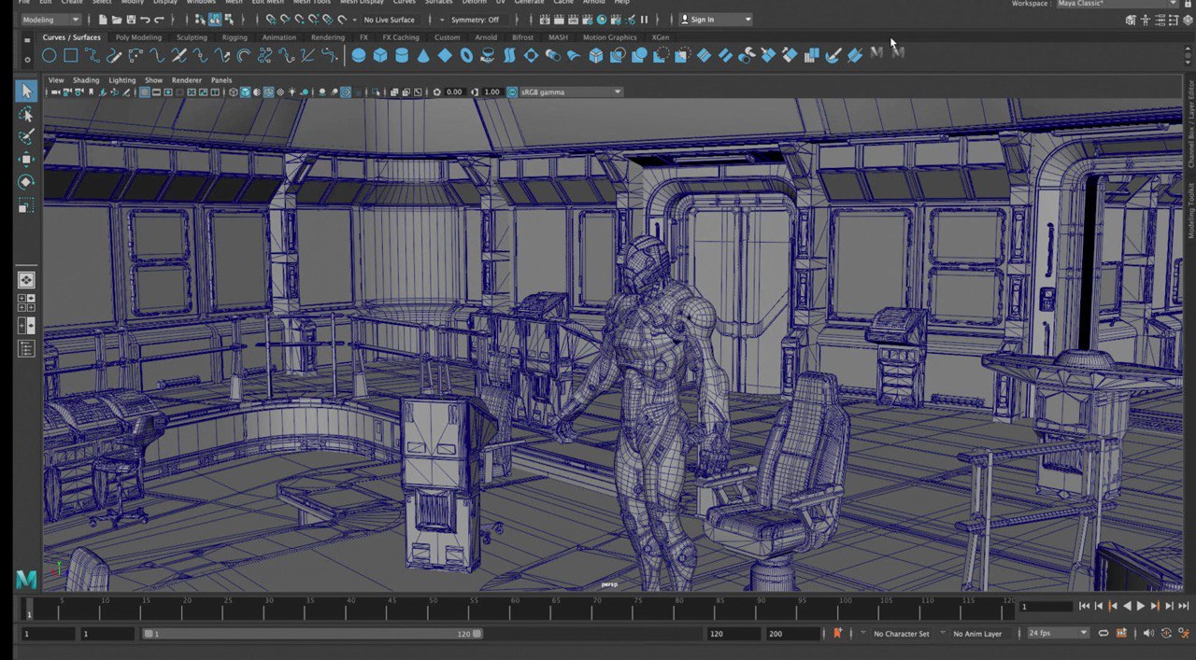Open the Renderer panel menu
1196x660 pixels.
pyautogui.click(x=186, y=80)
